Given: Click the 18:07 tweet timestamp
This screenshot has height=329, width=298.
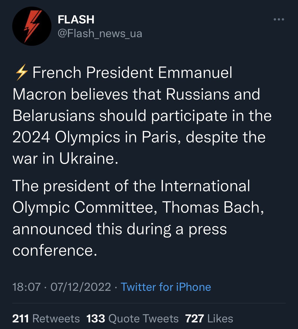Looking at the screenshot, I should point(26,287).
